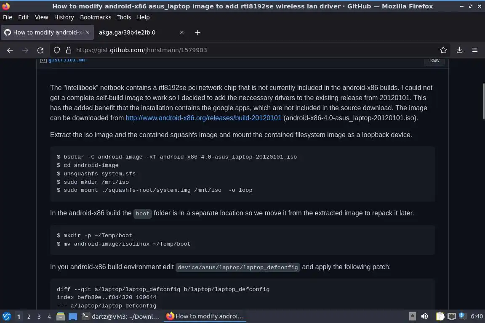Bookmark this page with the star
The width and height of the screenshot is (485, 323).
443,50
